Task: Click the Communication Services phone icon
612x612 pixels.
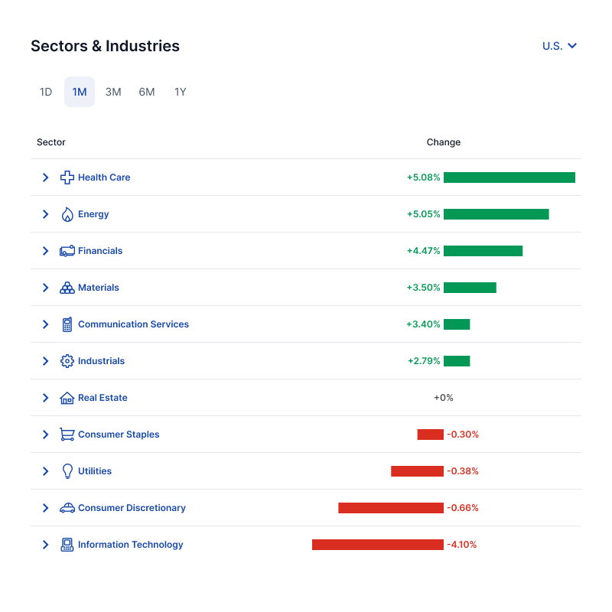Action: pyautogui.click(x=67, y=324)
